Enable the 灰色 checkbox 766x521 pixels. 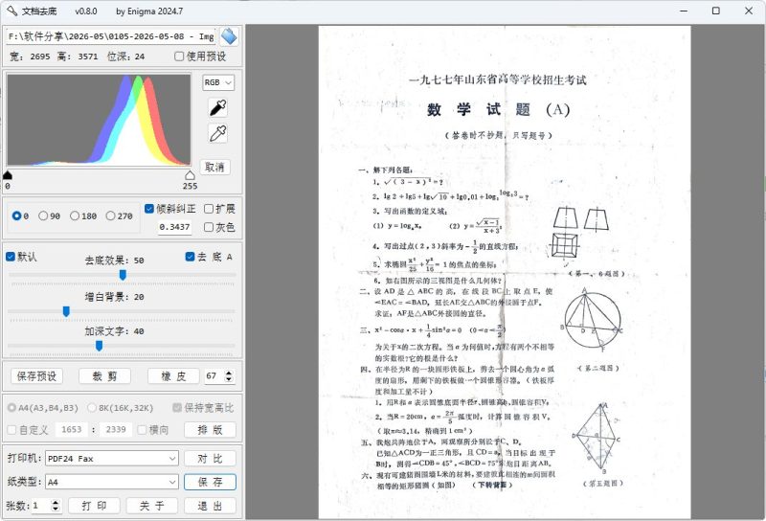[209, 227]
